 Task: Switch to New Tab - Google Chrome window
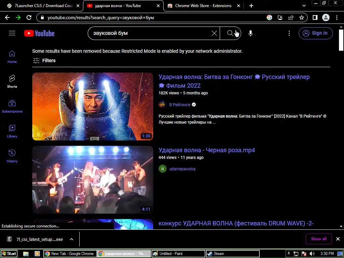[70, 254]
